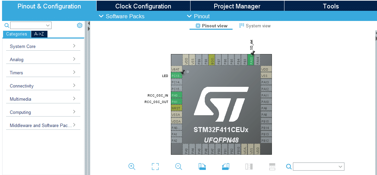Open the pin search dropdown below the chip
The height and width of the screenshot is (175, 377).
click(x=319, y=167)
